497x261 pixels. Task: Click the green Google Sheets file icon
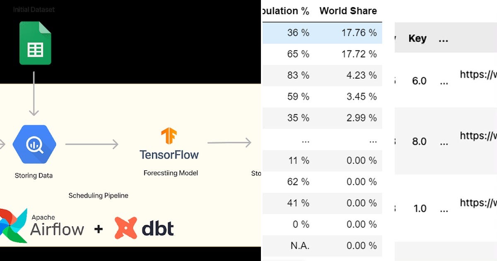(x=35, y=43)
